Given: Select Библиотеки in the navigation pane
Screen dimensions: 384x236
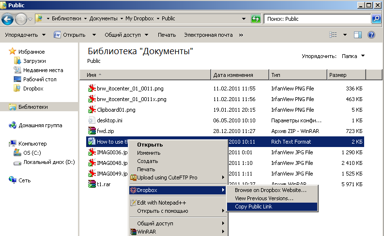Looking at the screenshot, I should tap(33, 107).
